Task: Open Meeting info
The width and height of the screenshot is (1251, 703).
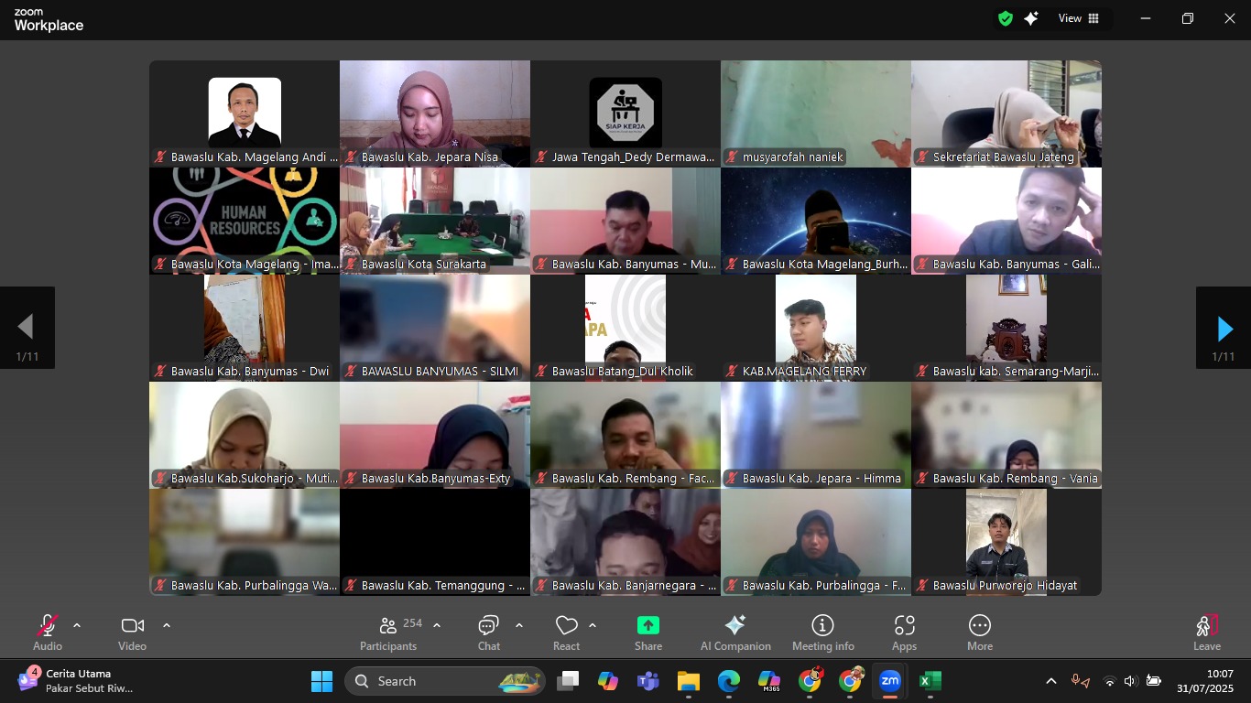Action: pyautogui.click(x=822, y=632)
